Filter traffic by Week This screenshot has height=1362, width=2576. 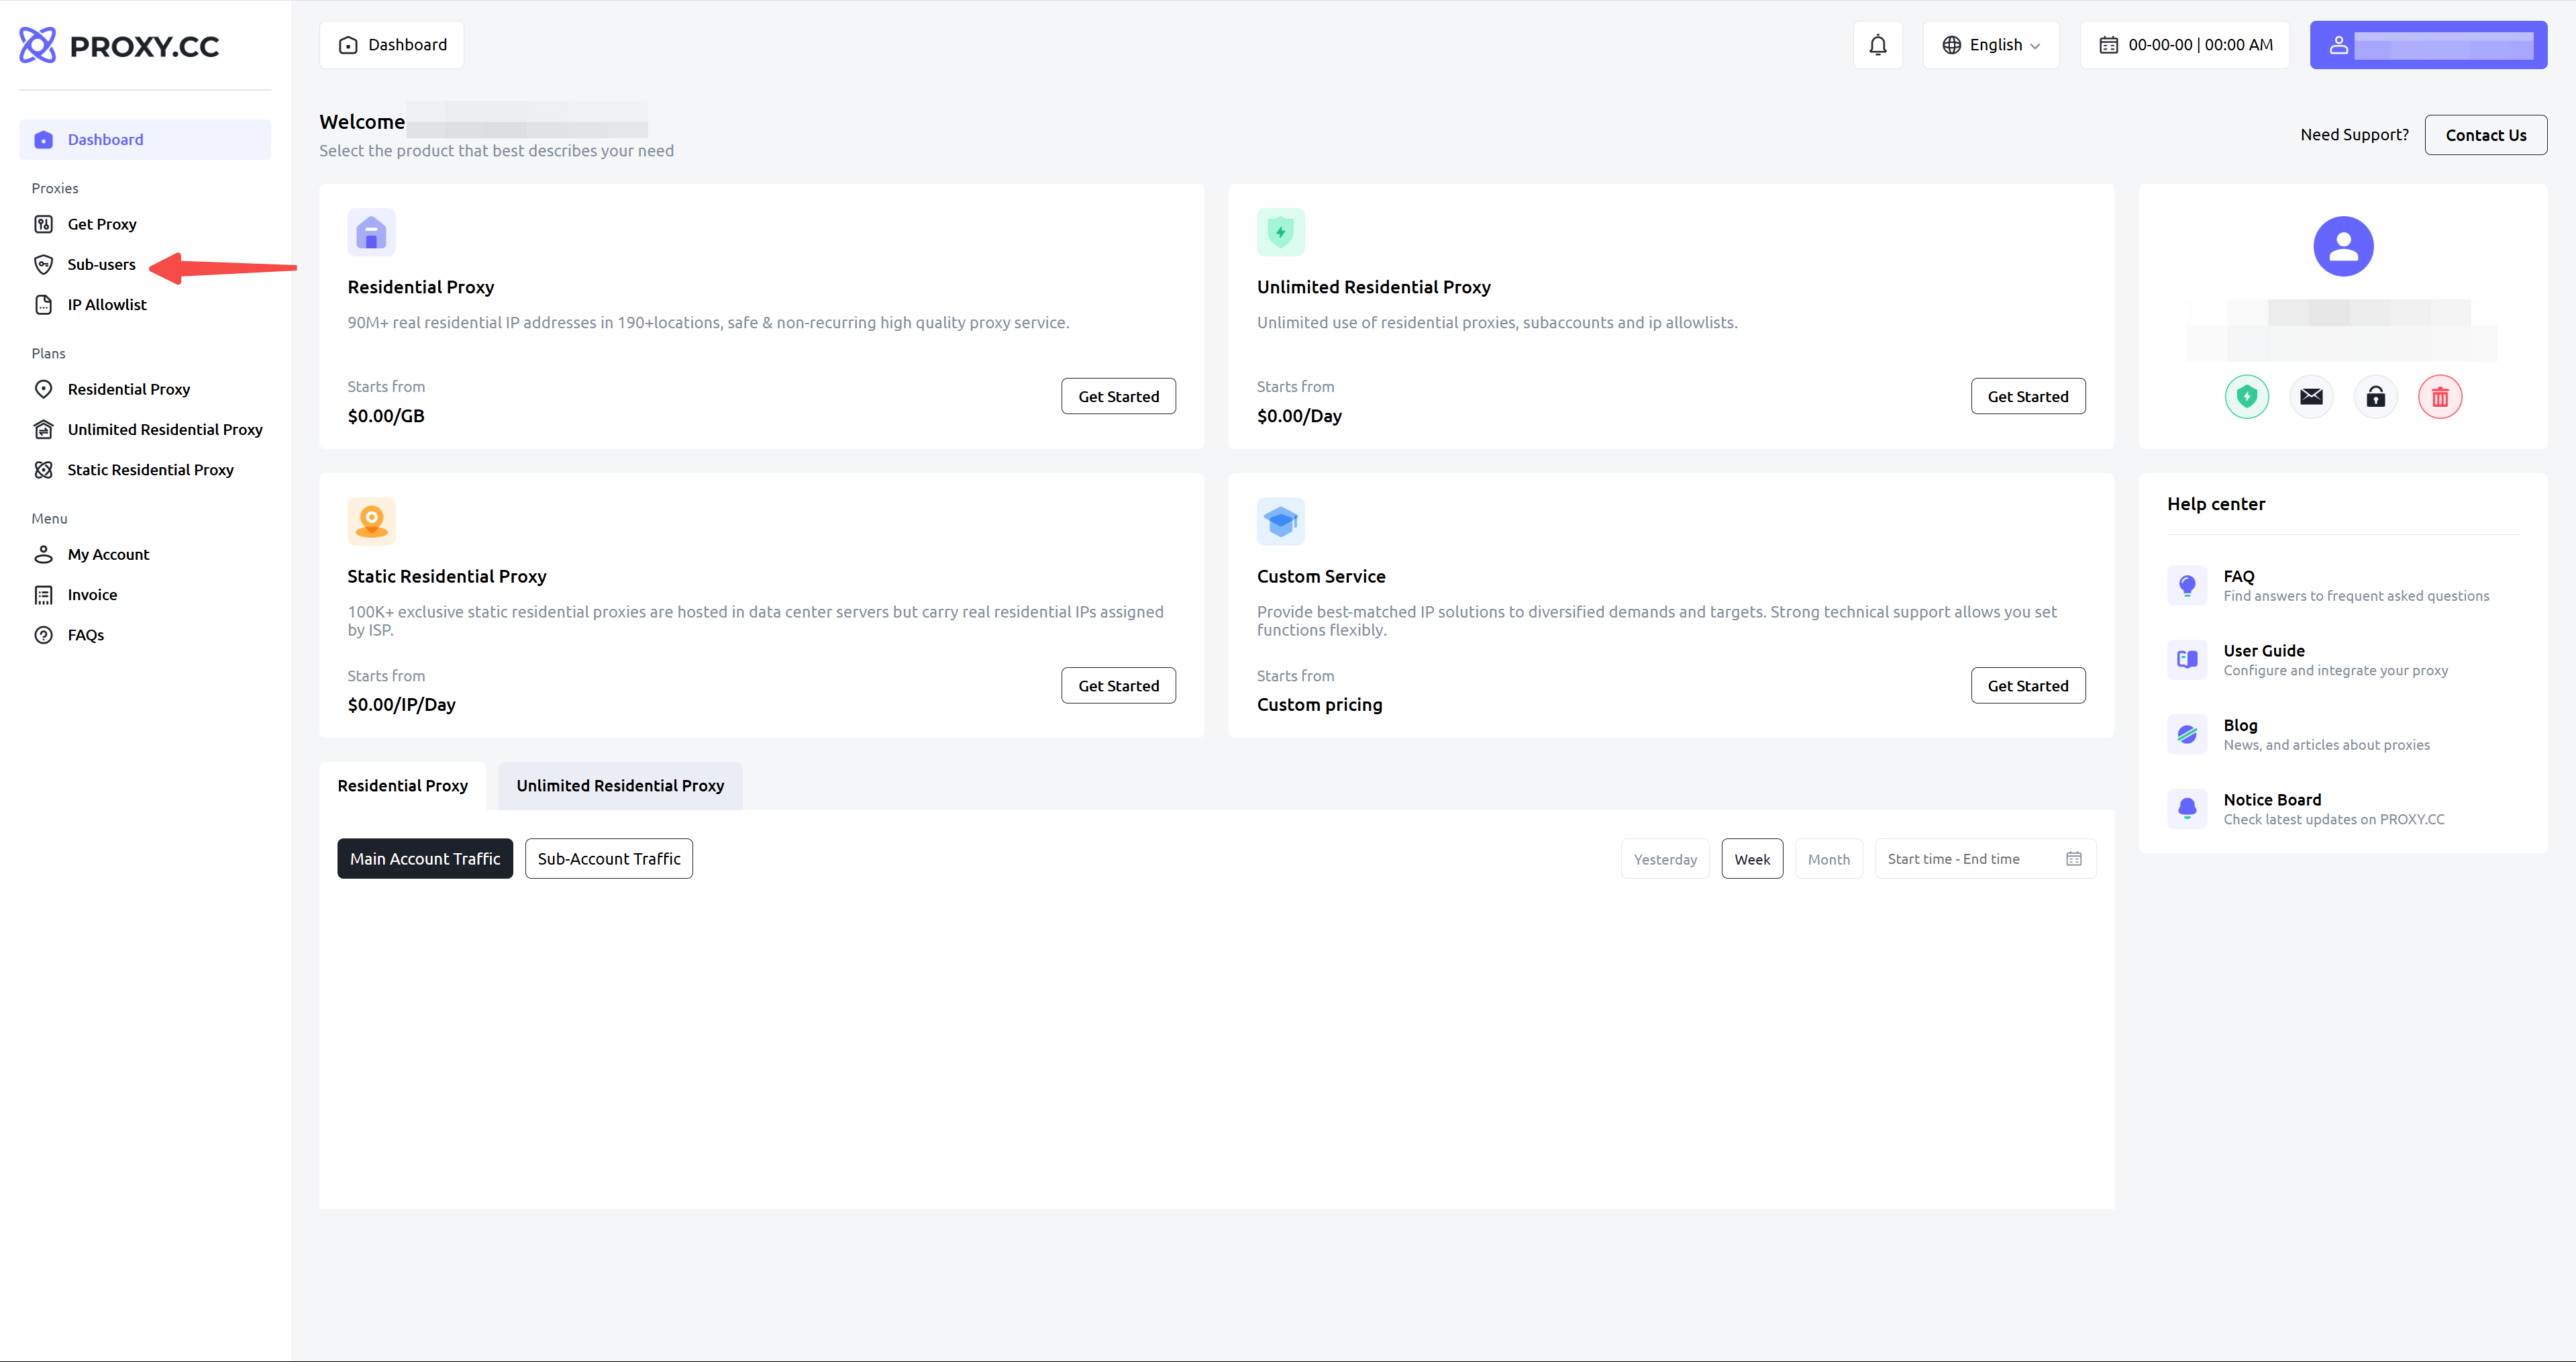(1752, 859)
